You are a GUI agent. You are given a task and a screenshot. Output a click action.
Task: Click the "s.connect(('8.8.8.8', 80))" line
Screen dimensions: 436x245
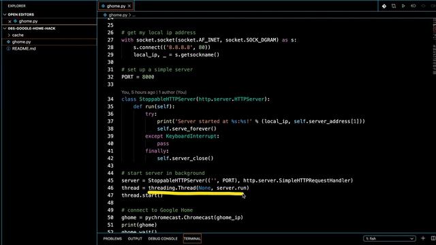[x=172, y=48]
